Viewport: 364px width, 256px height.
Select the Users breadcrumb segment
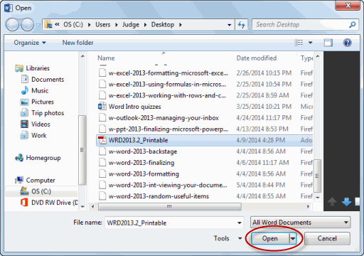[103, 25]
